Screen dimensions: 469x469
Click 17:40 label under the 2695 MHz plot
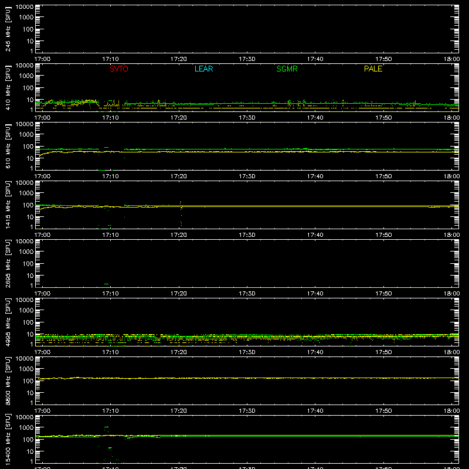315,294
